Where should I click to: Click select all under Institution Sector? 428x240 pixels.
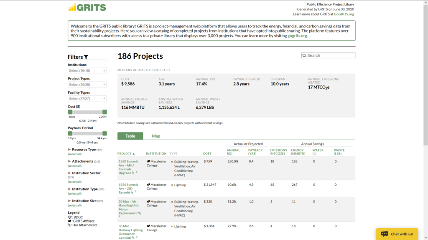(x=74, y=182)
